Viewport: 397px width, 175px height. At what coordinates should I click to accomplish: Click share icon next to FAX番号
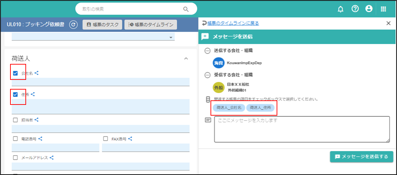[130, 139]
